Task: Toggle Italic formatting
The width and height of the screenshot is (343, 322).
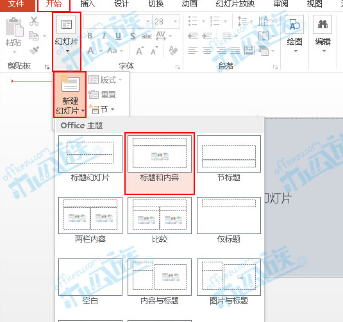Action: (x=104, y=36)
